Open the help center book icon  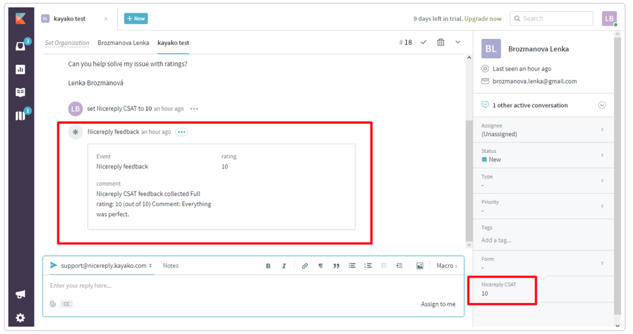(x=21, y=92)
